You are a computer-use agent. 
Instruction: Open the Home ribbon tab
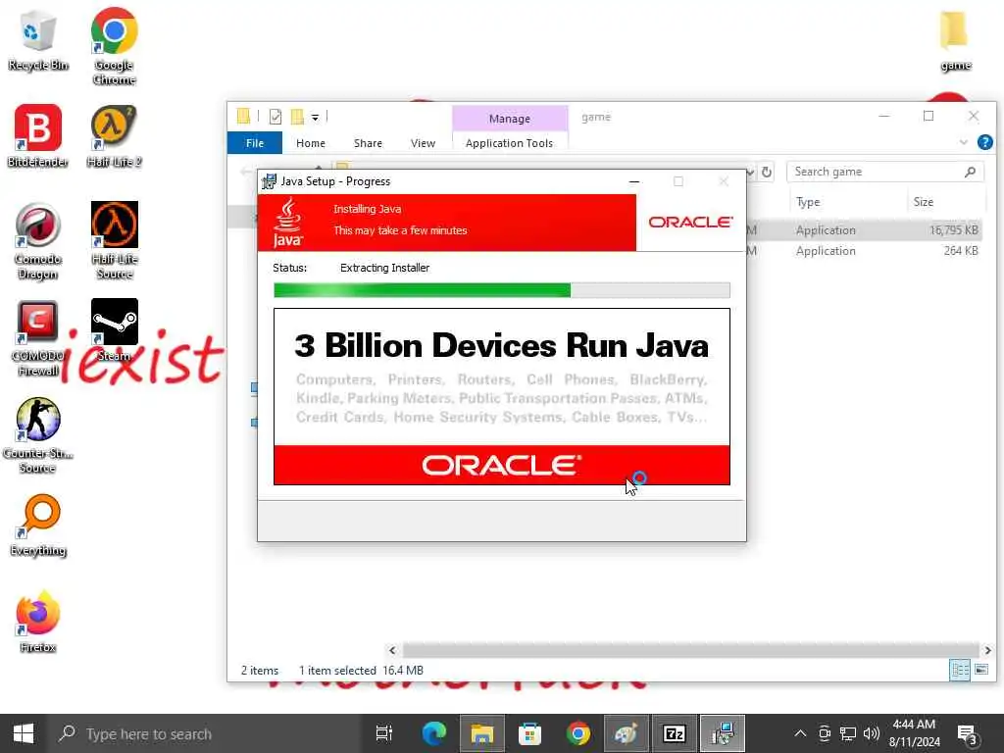311,143
